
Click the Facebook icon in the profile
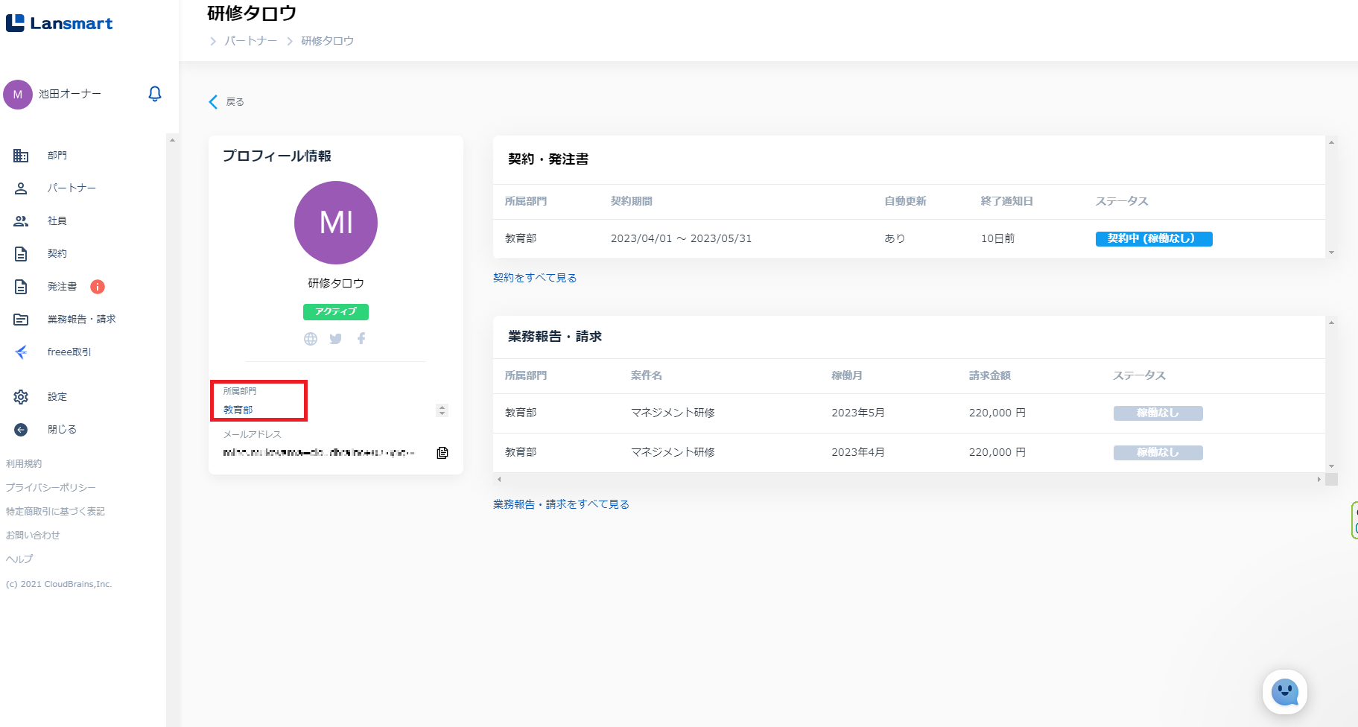point(361,339)
